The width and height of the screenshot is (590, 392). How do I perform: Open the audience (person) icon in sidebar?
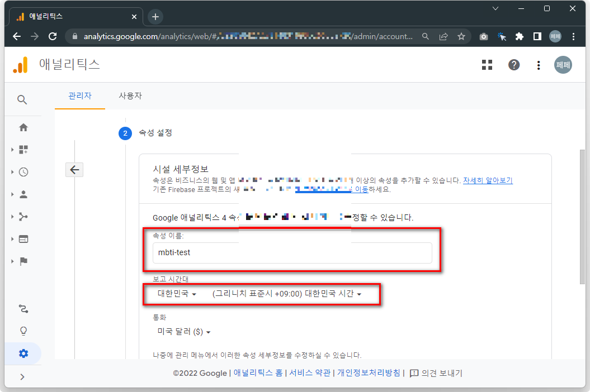[23, 194]
